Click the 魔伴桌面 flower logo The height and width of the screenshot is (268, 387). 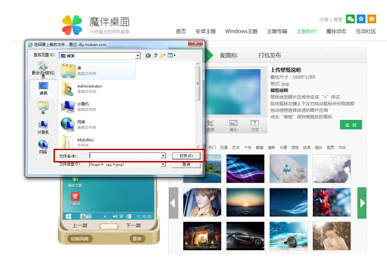[x=72, y=25]
